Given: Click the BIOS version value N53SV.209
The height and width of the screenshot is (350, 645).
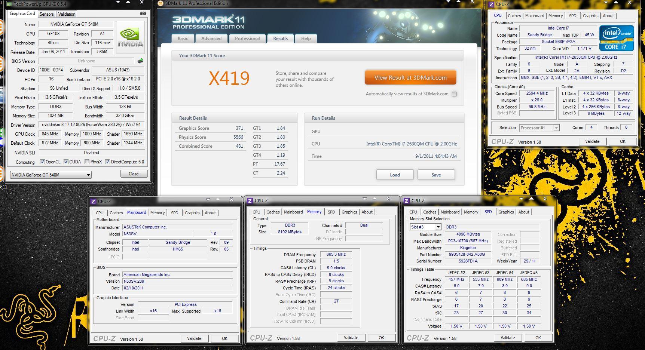Looking at the screenshot, I should [x=177, y=281].
